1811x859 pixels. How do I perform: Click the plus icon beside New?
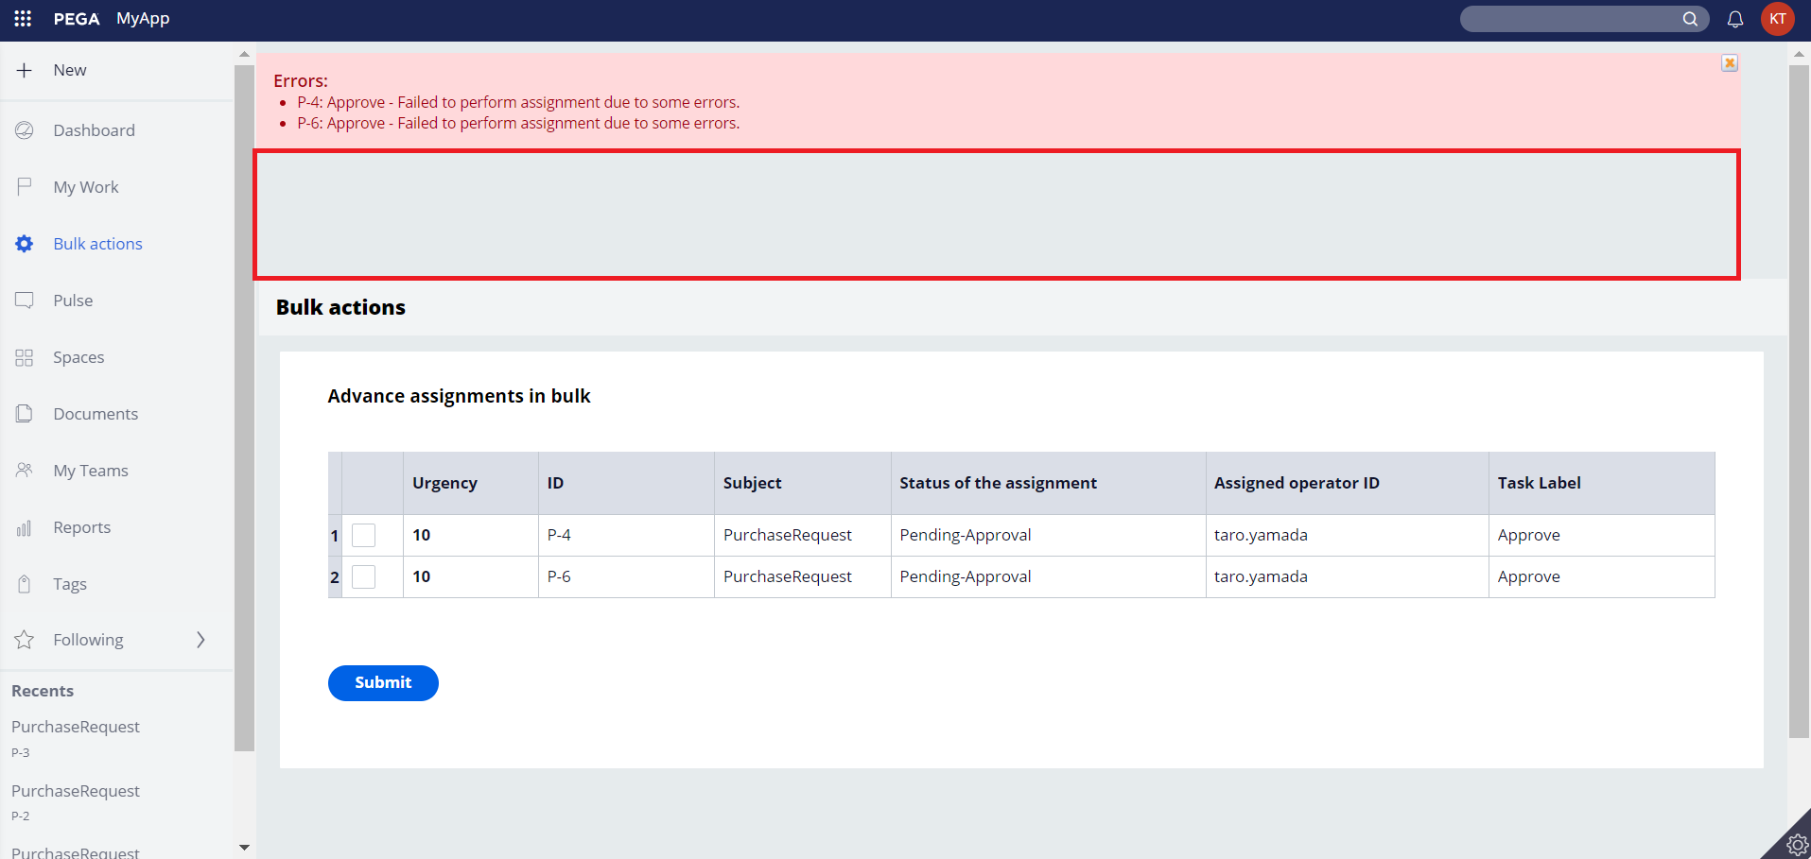pyautogui.click(x=25, y=70)
